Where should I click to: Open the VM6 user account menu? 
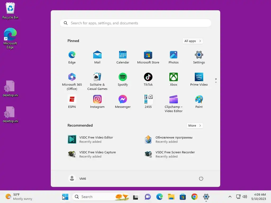coord(77,178)
